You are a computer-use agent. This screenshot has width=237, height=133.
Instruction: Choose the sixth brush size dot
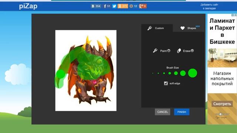(183, 73)
